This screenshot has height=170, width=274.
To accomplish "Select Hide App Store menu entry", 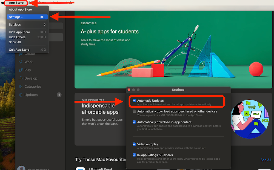I will point(27,32).
